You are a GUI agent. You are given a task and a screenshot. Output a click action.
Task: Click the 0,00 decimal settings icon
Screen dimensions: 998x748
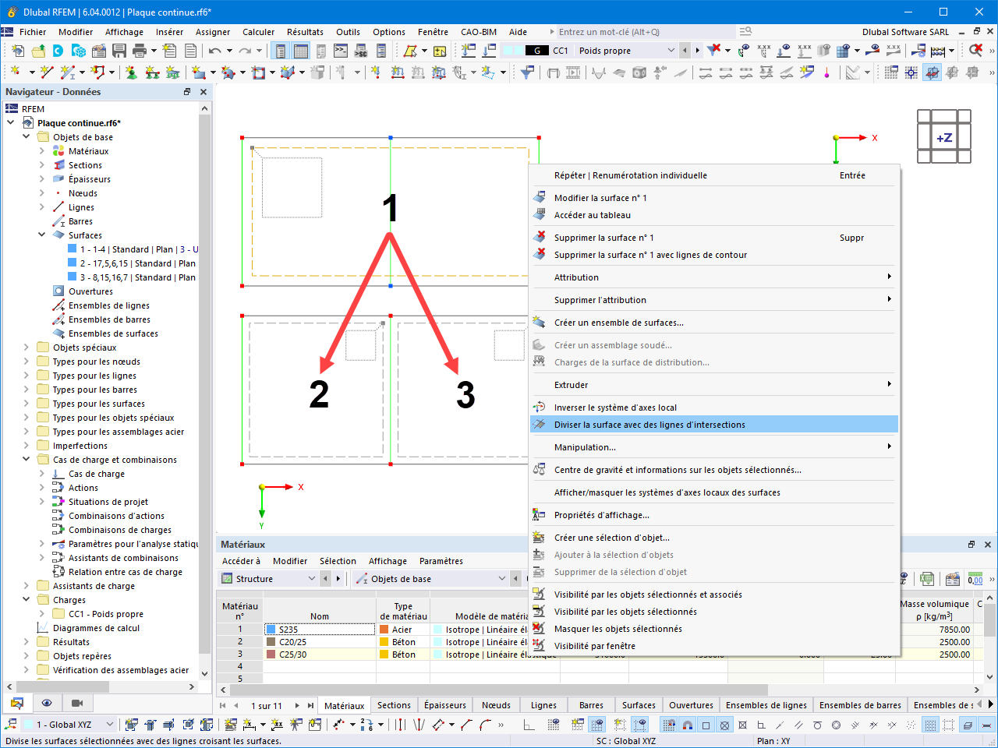(975, 579)
